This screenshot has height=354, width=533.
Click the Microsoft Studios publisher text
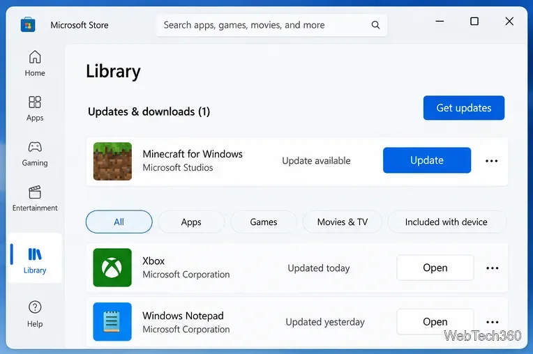pos(178,168)
